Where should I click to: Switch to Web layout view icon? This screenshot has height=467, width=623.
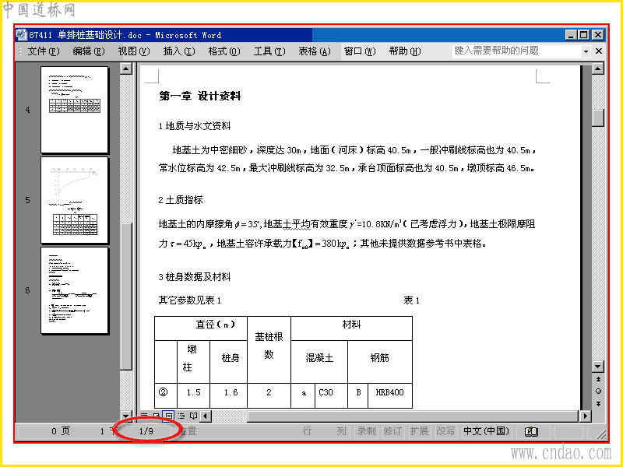coord(157,416)
